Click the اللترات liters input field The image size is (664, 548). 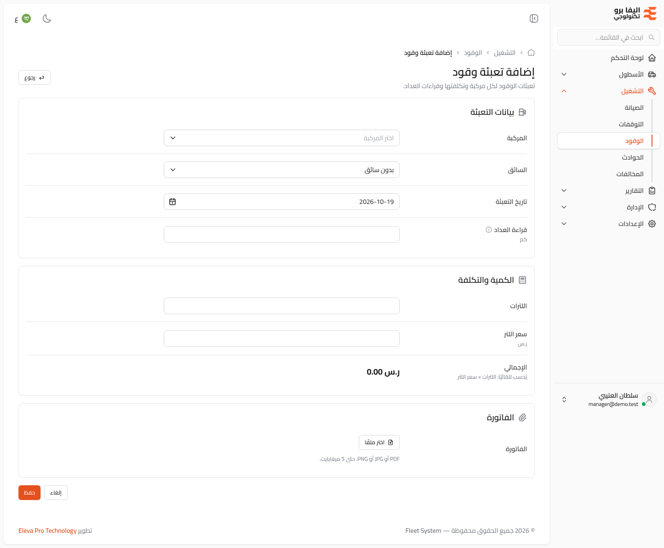tap(282, 306)
